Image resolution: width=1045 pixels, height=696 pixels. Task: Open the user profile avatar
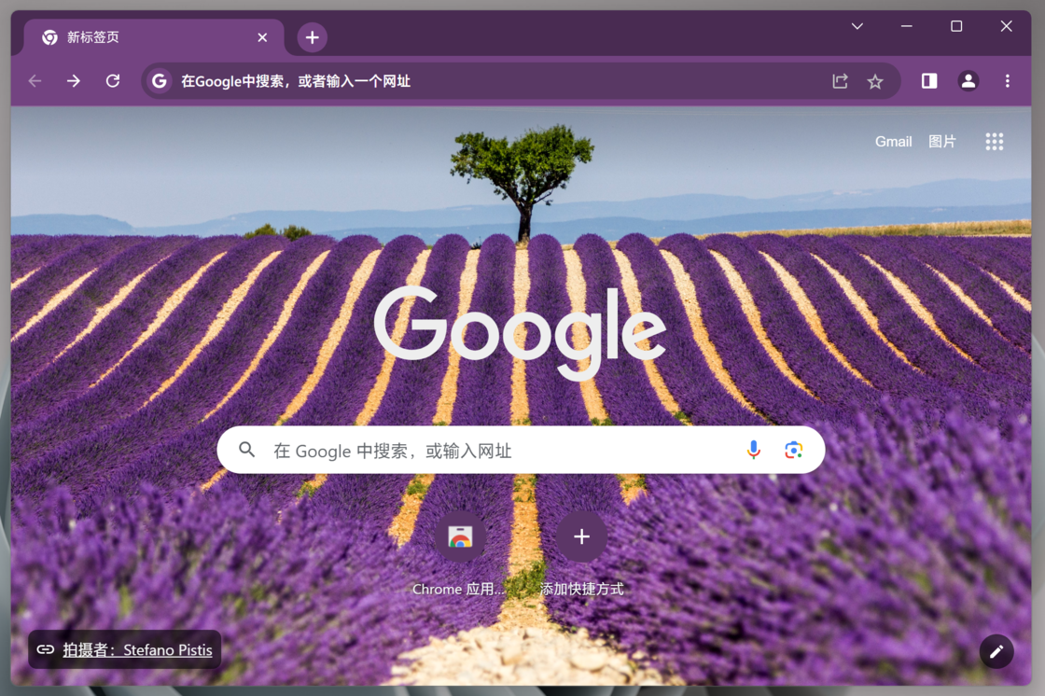pyautogui.click(x=968, y=81)
